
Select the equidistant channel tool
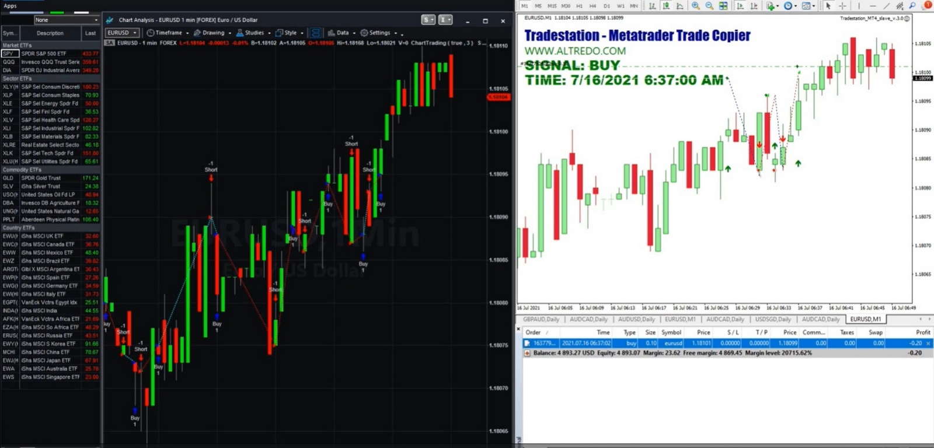click(x=900, y=6)
